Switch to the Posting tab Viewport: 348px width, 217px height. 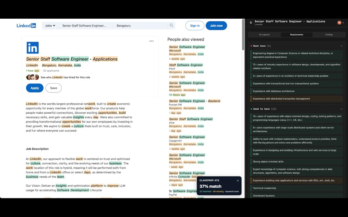(x=329, y=35)
